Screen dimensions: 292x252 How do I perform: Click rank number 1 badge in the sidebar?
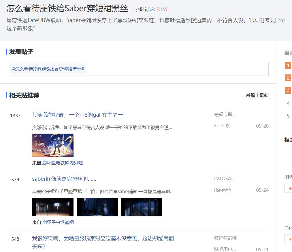pyautogui.click(x=288, y=65)
